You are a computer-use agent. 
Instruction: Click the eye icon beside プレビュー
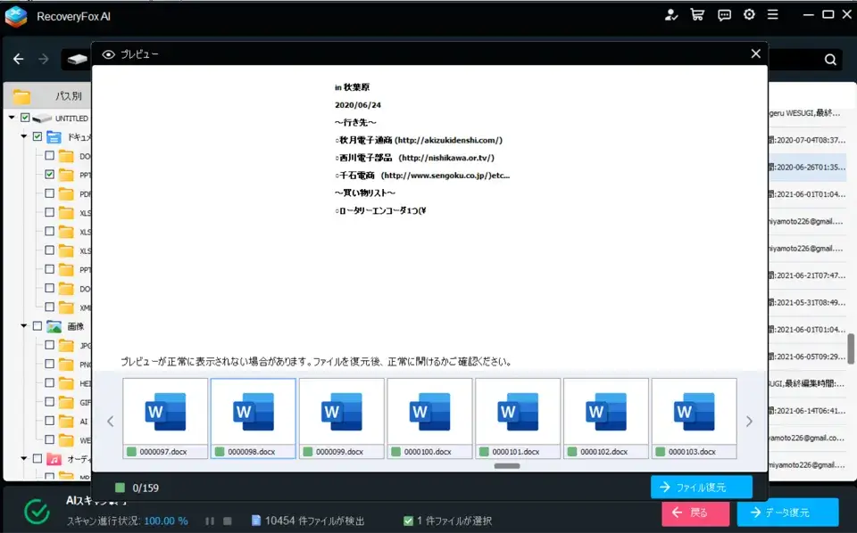click(x=108, y=54)
